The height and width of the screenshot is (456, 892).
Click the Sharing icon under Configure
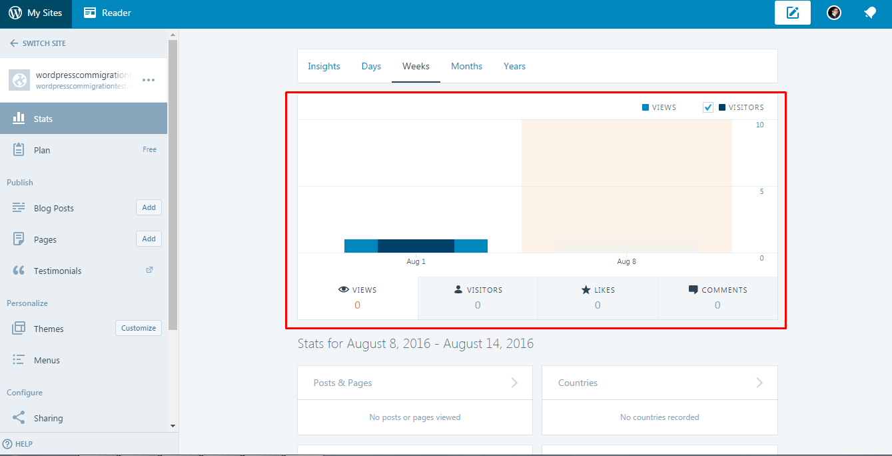pyautogui.click(x=18, y=417)
